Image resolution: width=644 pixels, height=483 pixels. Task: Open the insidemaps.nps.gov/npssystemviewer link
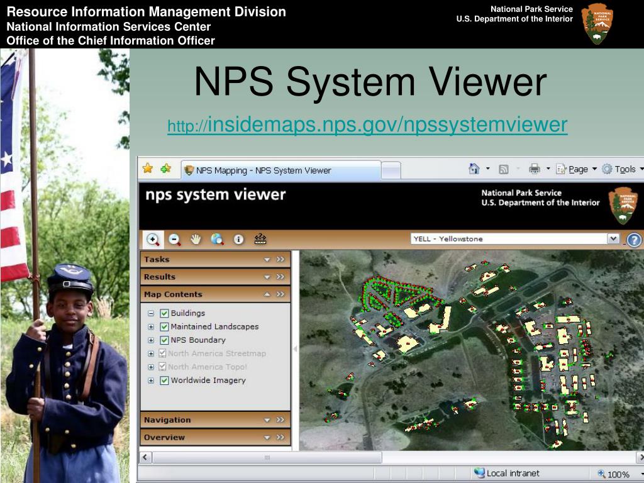coord(367,125)
